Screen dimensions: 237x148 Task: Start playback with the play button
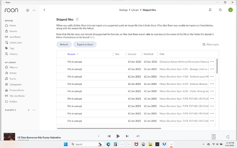click(118, 136)
